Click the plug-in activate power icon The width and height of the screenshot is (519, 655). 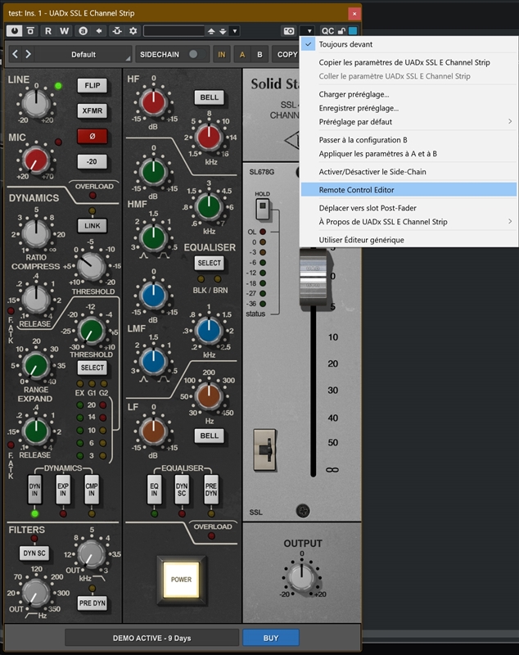coord(15,31)
